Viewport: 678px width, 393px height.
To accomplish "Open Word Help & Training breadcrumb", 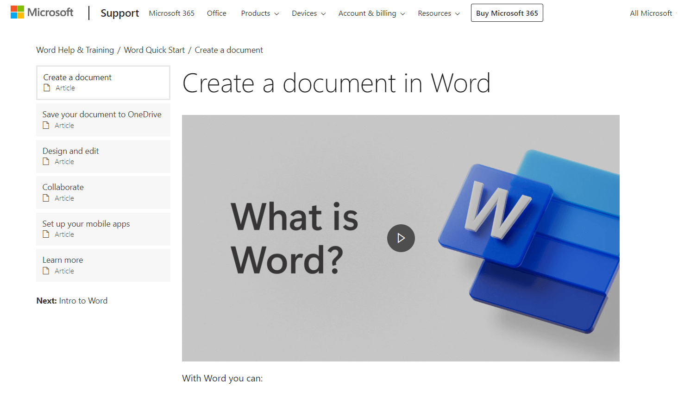I will 75,50.
